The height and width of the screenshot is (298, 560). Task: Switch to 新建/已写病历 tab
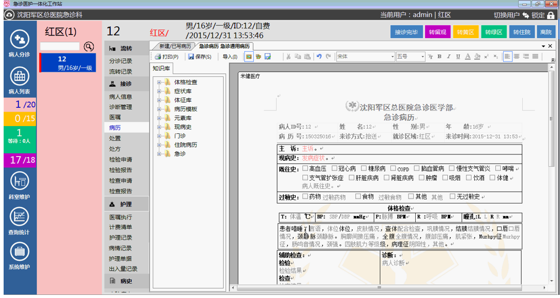pyautogui.click(x=175, y=46)
